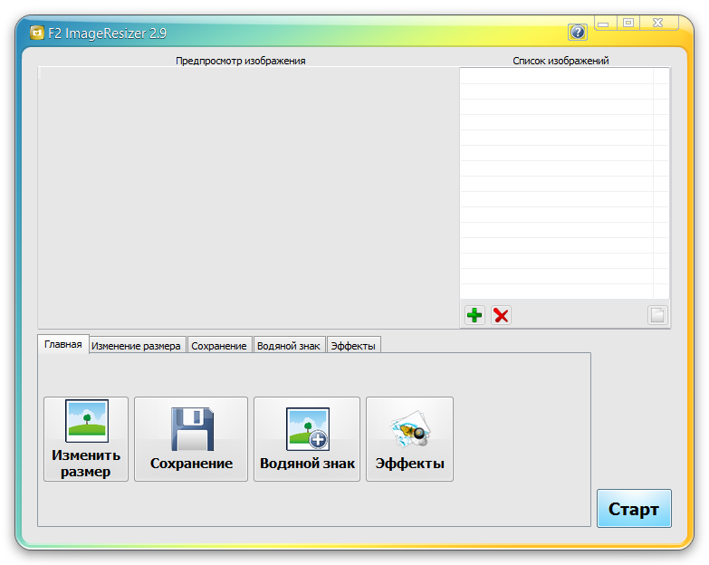
Task: Start processing with the Старт button
Action: point(634,509)
